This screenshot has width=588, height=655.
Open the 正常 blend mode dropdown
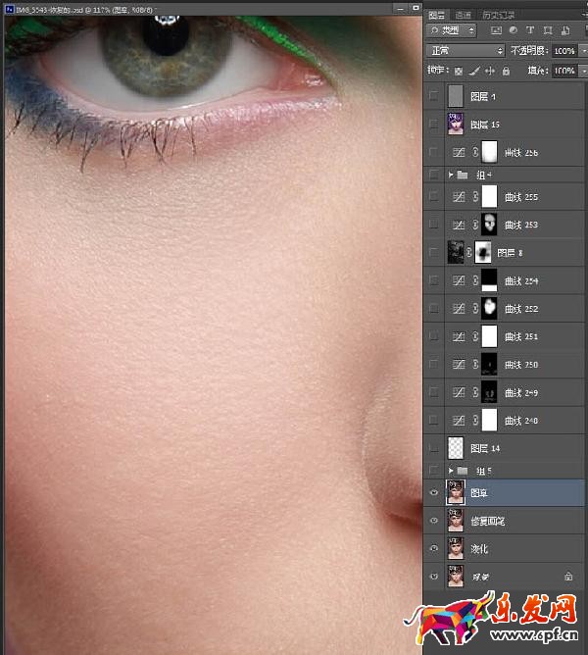coord(465,50)
